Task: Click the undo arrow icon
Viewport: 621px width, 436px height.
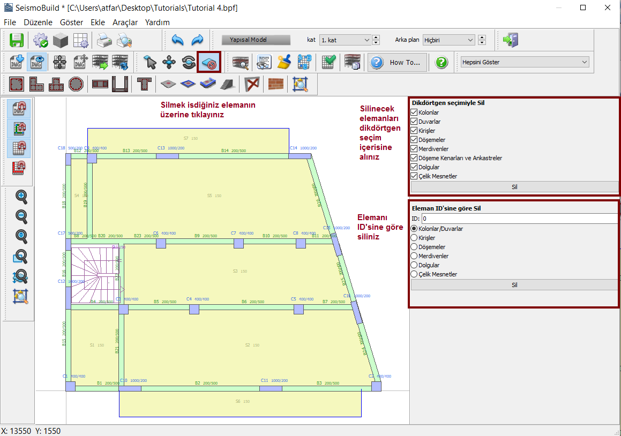Action: tap(177, 40)
